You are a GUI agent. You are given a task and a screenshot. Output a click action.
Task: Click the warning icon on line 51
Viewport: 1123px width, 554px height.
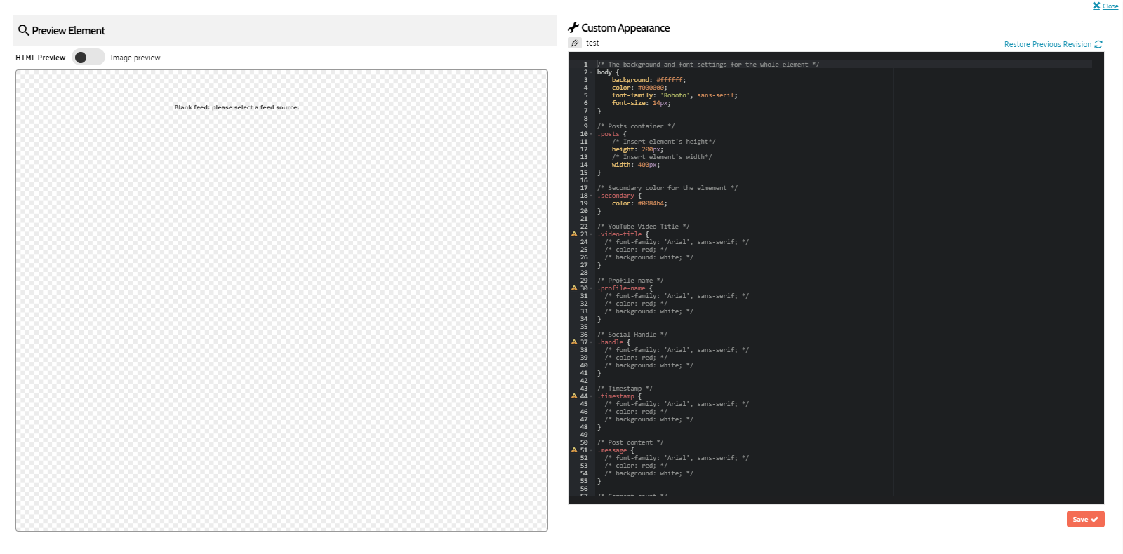pos(574,450)
